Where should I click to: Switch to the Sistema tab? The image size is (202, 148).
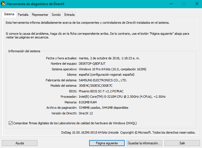9,14
